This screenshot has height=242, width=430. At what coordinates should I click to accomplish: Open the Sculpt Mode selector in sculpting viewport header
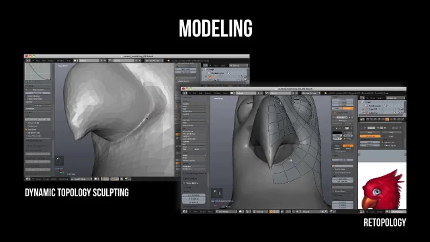[82, 179]
